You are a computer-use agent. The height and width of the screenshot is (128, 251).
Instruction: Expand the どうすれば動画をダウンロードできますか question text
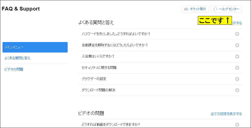coord(110,124)
